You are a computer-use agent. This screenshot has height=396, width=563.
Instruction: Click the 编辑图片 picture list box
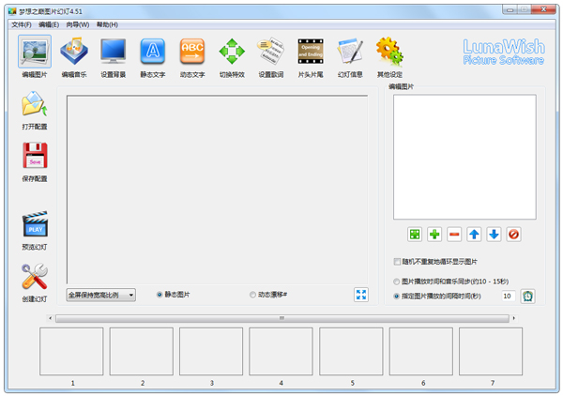point(465,158)
